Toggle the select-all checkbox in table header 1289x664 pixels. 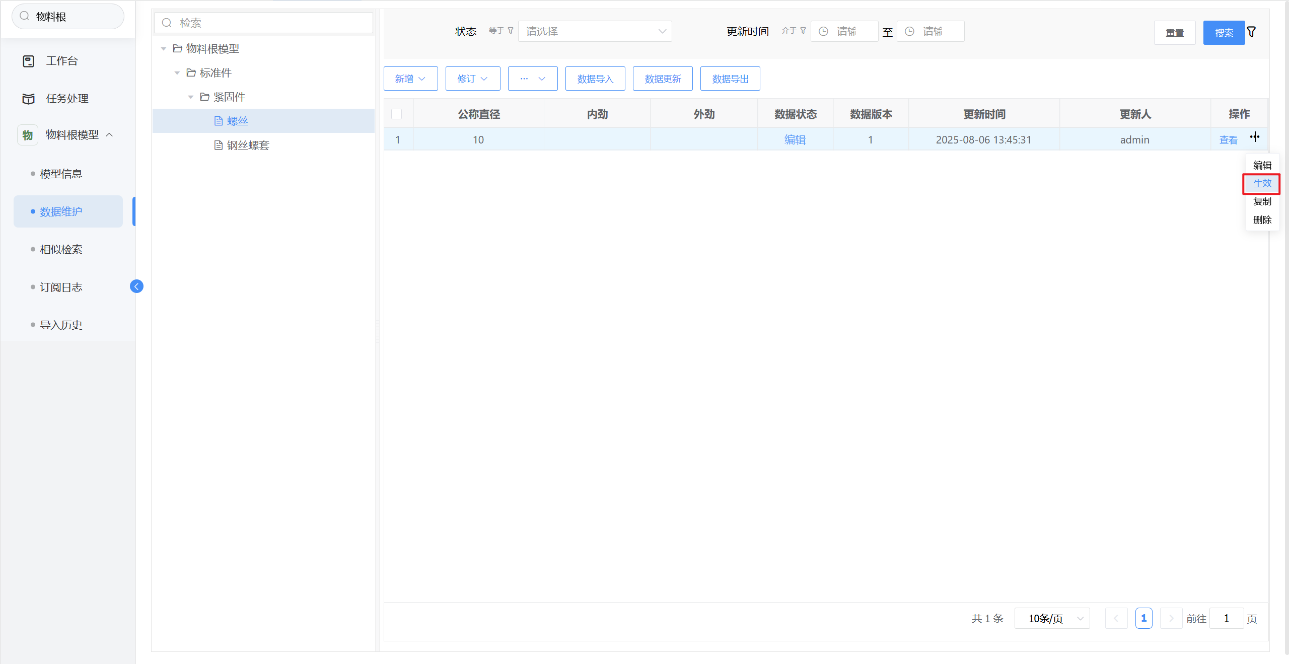[397, 114]
